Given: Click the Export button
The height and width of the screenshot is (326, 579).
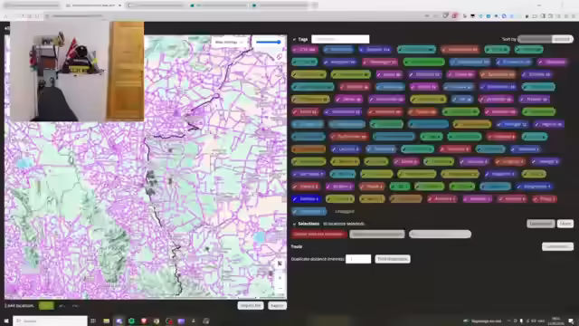Looking at the screenshot, I should [277, 306].
